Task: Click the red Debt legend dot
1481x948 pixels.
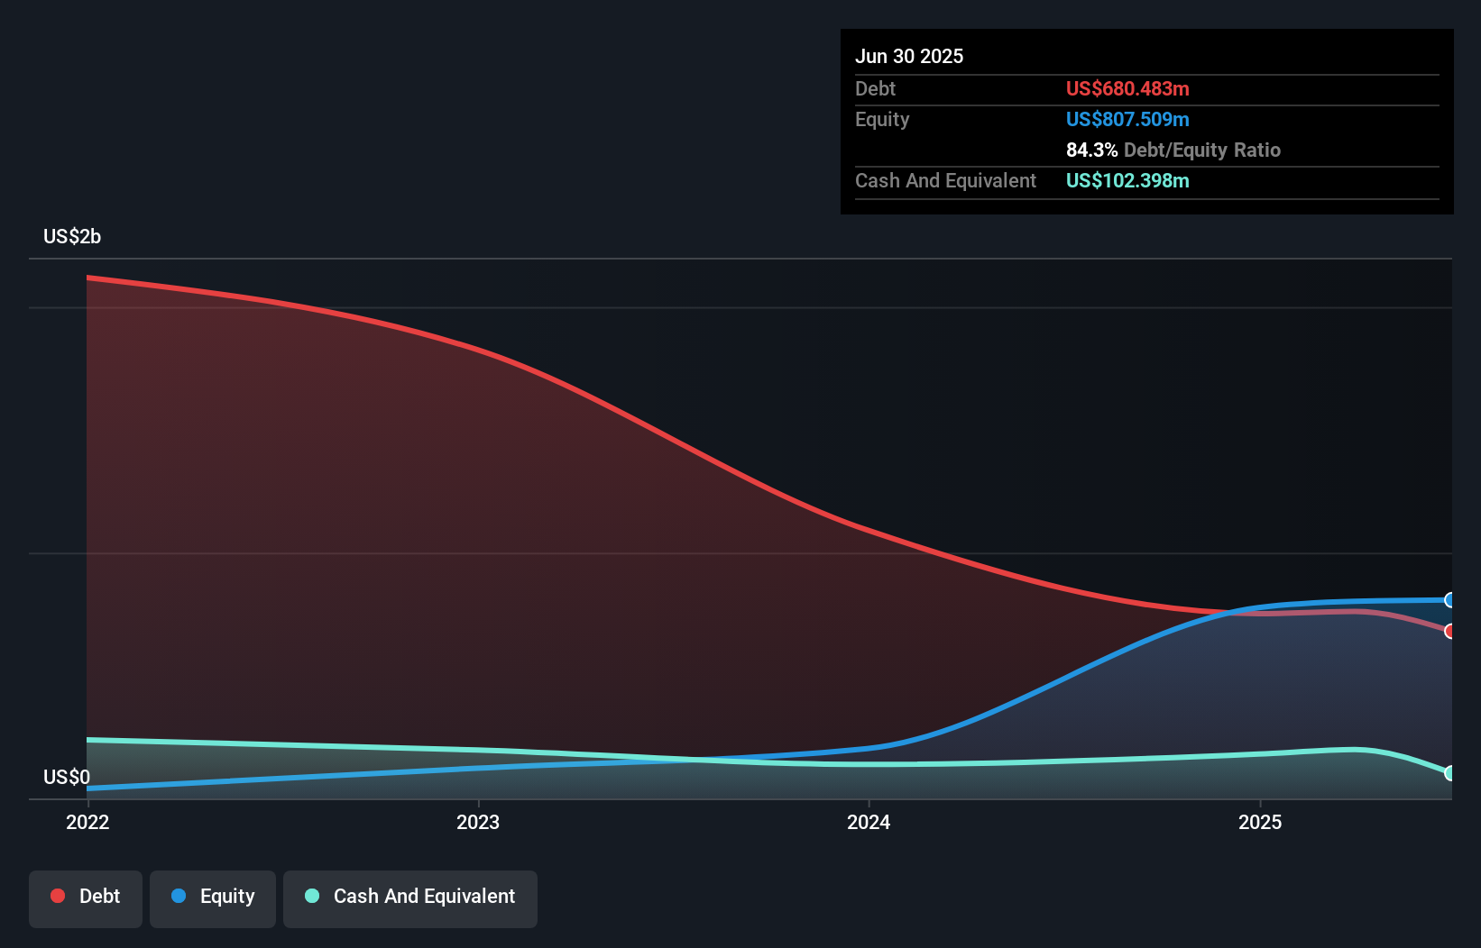Action: 56,896
